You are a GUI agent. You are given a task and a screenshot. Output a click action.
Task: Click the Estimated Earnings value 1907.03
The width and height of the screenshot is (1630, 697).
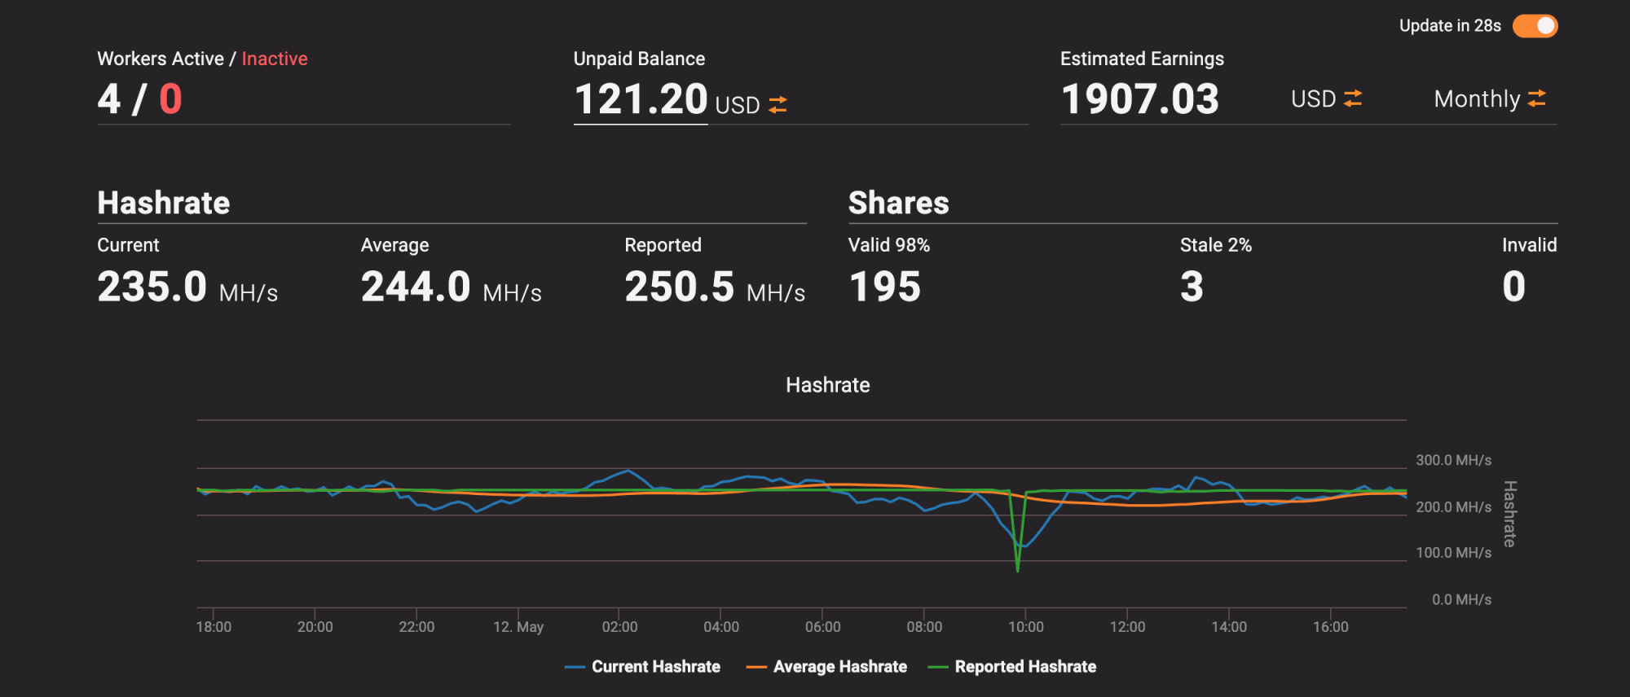[1140, 99]
